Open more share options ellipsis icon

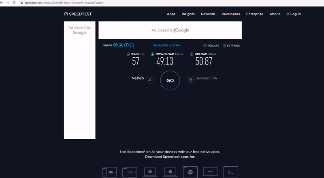(132, 45)
